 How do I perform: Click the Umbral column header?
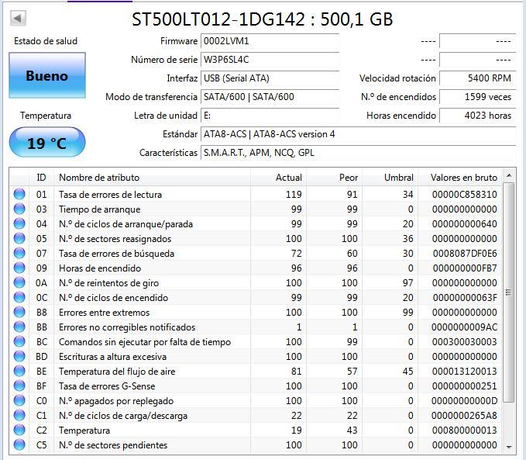point(390,178)
